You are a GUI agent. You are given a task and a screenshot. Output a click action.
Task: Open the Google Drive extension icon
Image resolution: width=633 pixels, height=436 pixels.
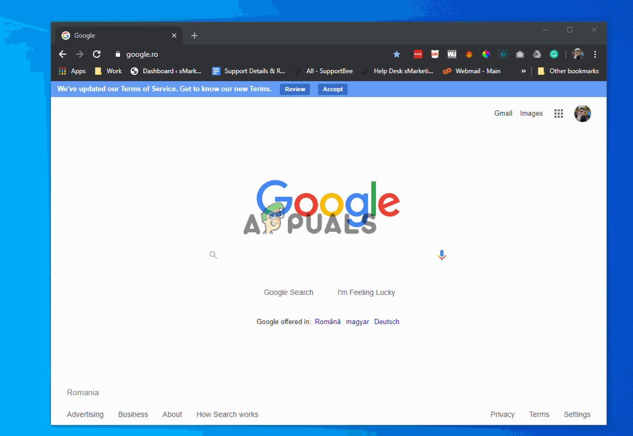[537, 54]
